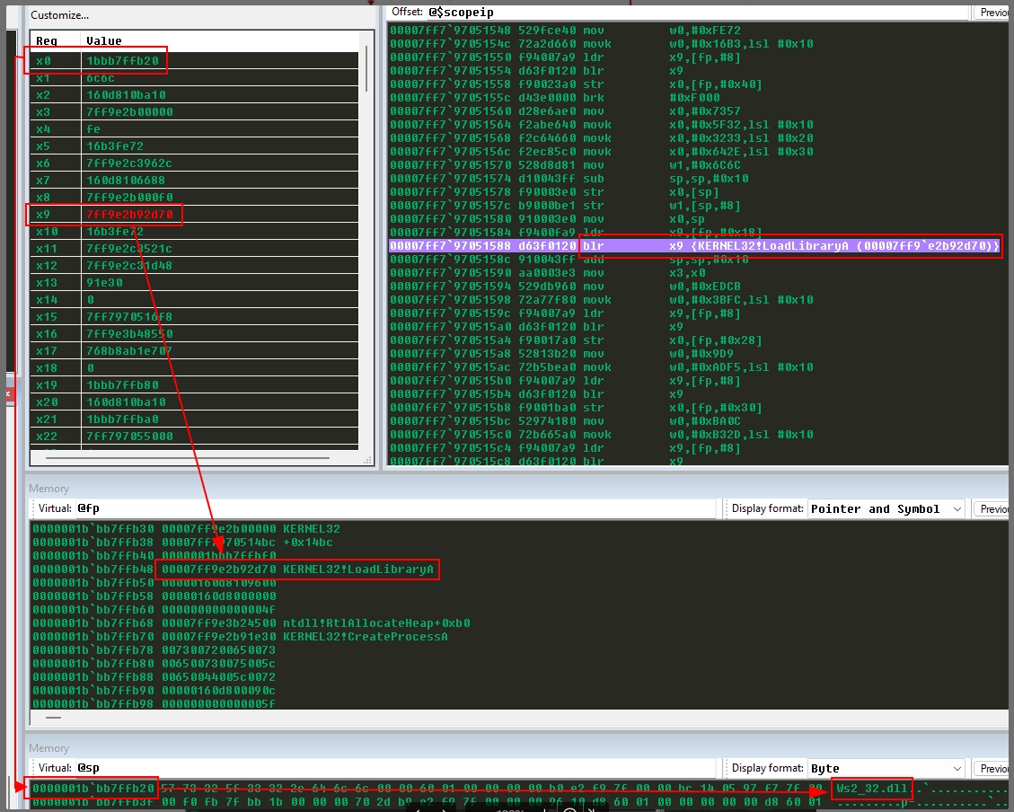The image size is (1014, 812).
Task: Select the red x9 value 7ff9e2b92d70
Action: 129,214
